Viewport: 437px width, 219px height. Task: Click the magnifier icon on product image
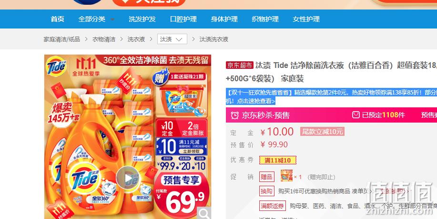(x=204, y=213)
